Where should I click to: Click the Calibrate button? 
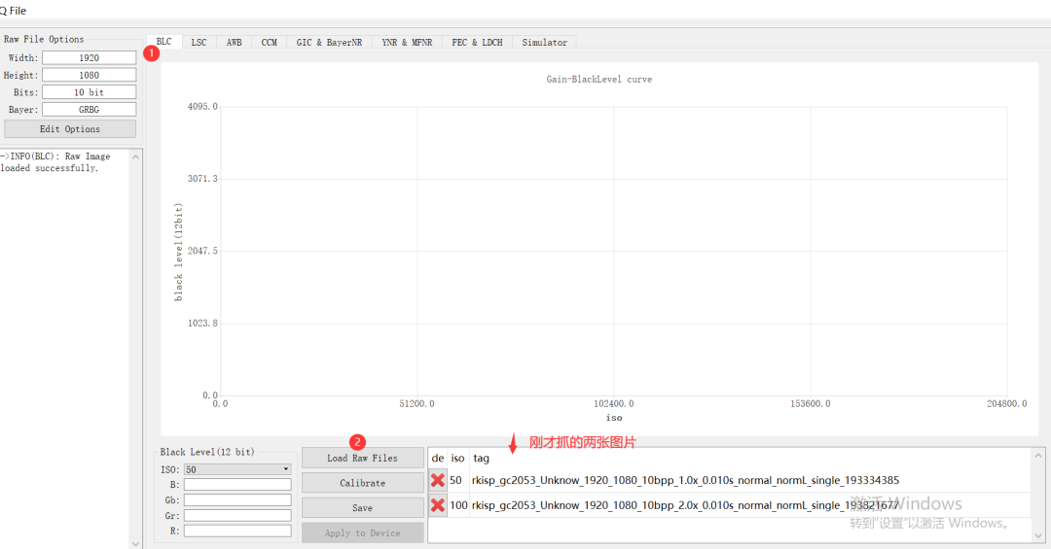point(362,483)
